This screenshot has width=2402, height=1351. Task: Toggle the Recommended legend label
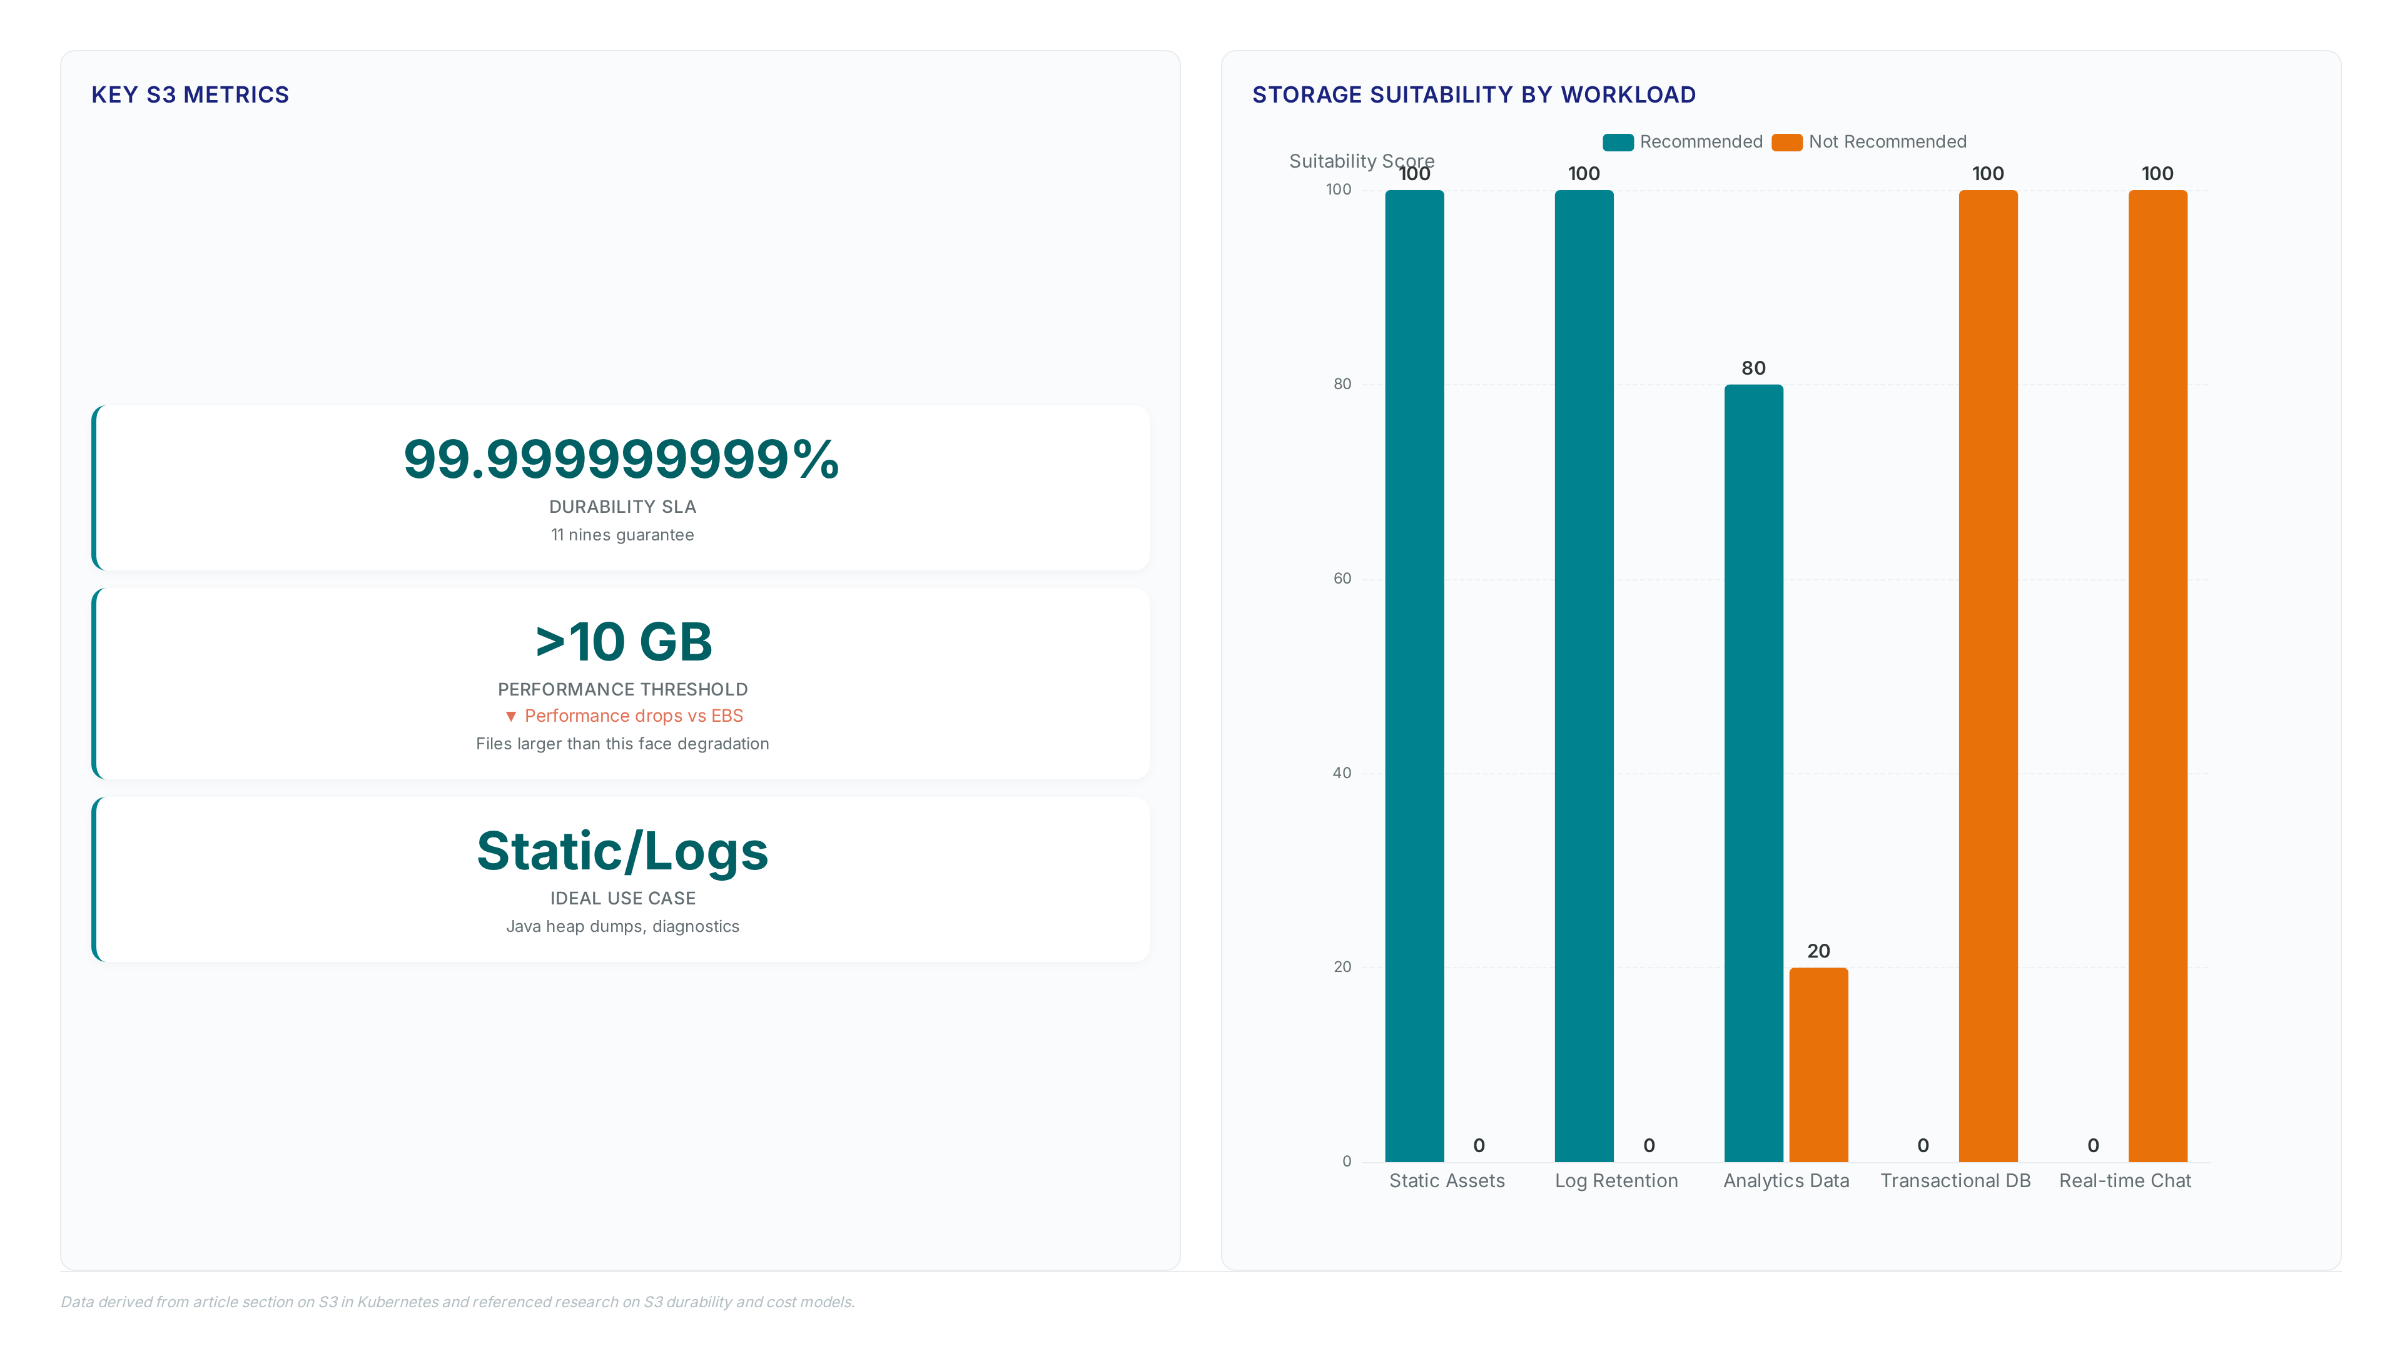[1701, 142]
